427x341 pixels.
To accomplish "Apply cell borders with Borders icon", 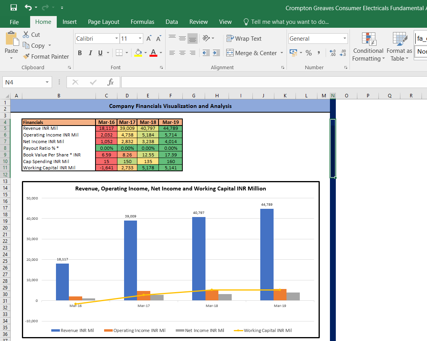I will click(x=119, y=53).
